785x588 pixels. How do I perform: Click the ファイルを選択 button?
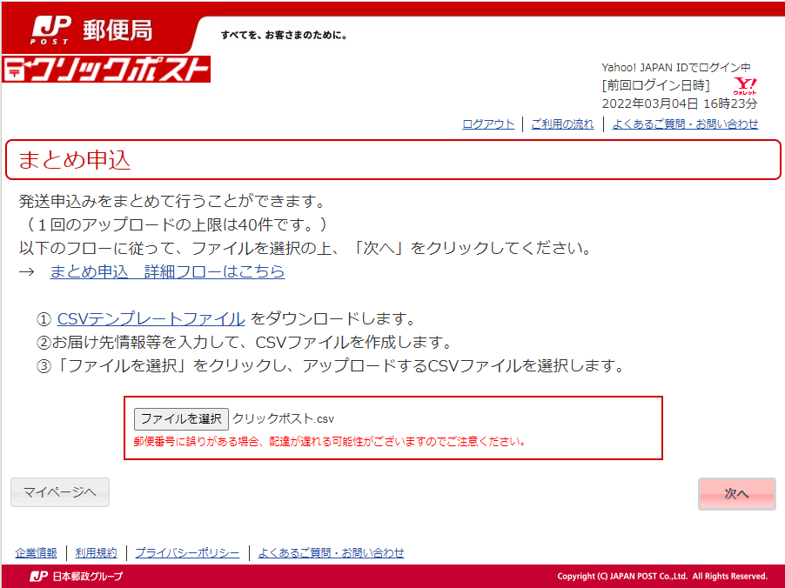tap(181, 419)
